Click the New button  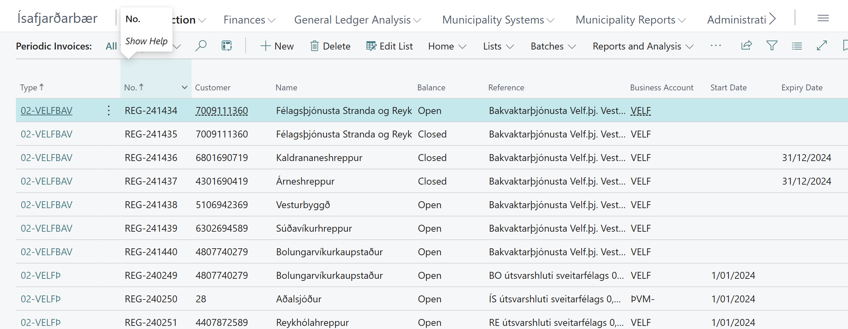coord(277,46)
